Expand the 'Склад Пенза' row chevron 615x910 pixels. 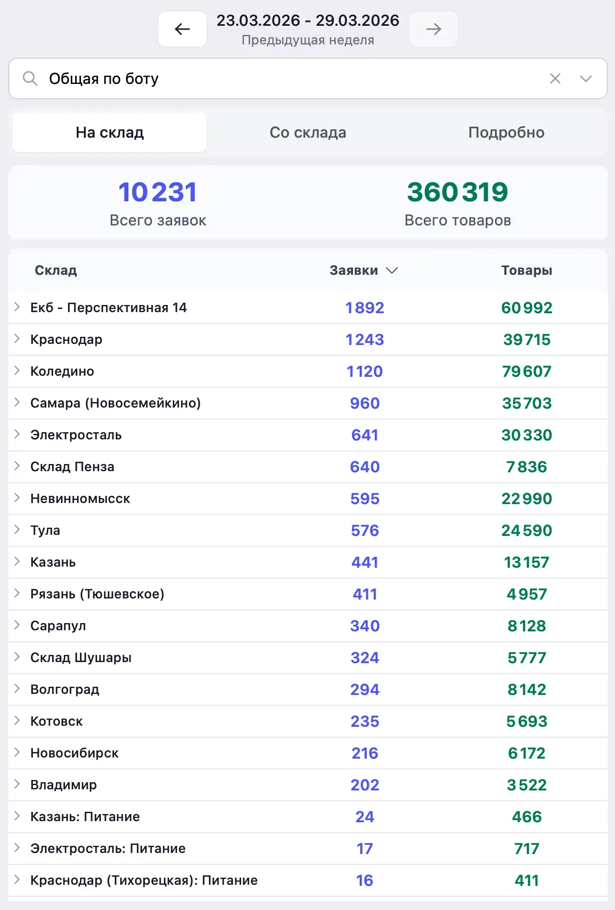[17, 466]
